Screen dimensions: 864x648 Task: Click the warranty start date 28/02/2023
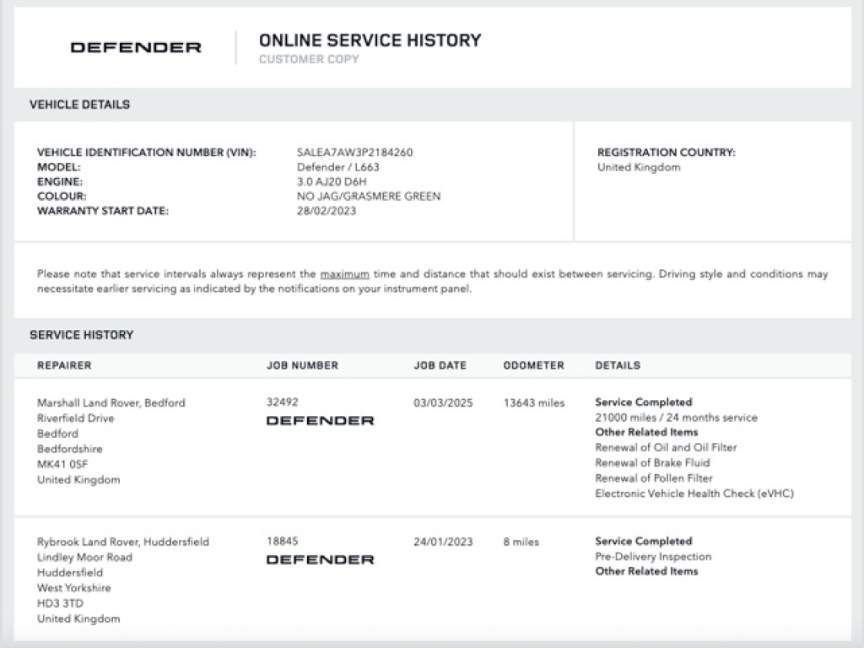(327, 211)
